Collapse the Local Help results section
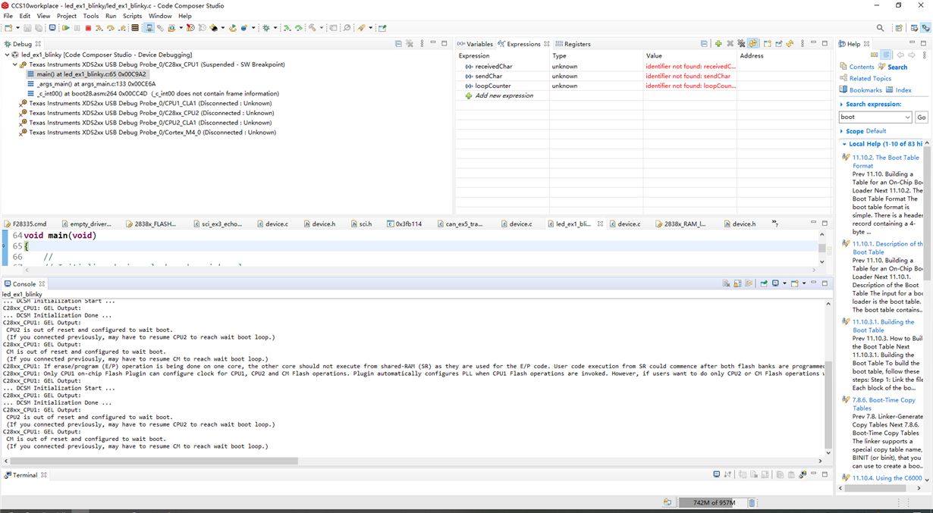Screen dimensions: 933x513 (844, 144)
